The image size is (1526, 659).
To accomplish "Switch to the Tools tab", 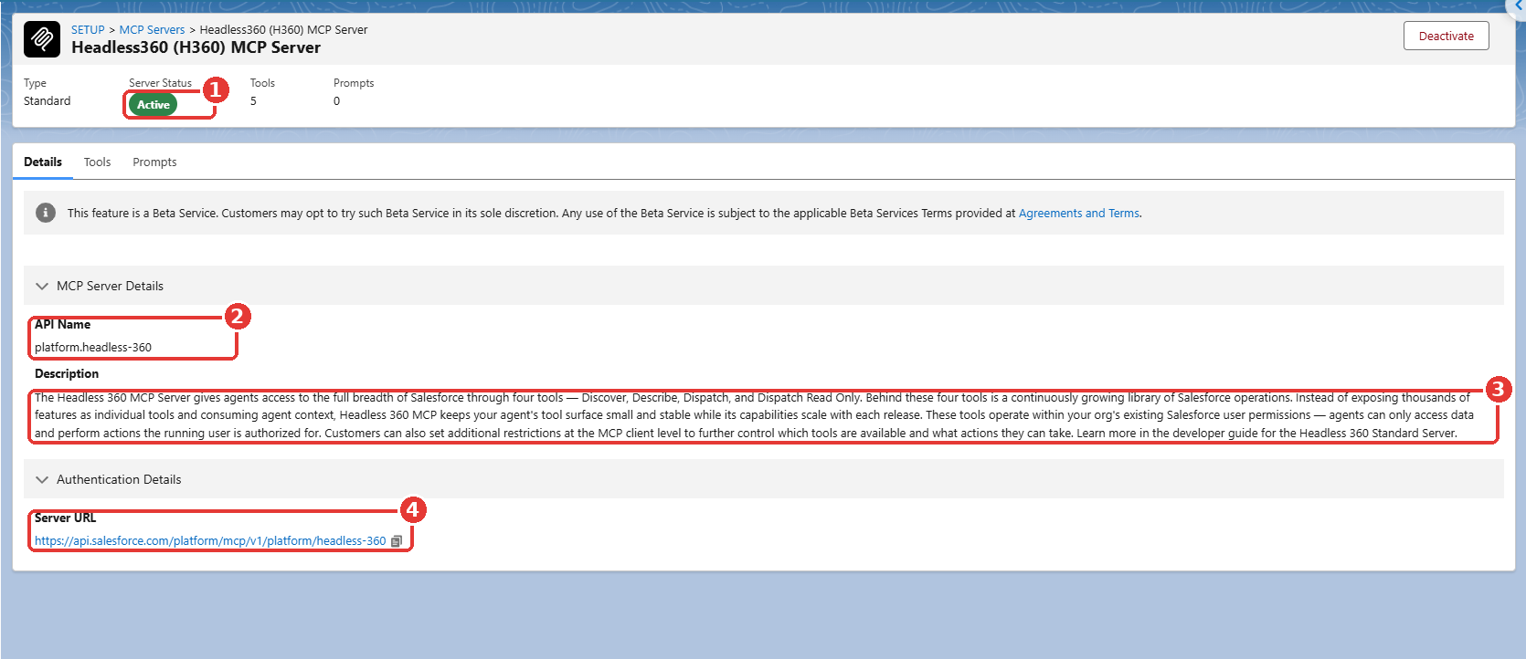I will coord(97,162).
